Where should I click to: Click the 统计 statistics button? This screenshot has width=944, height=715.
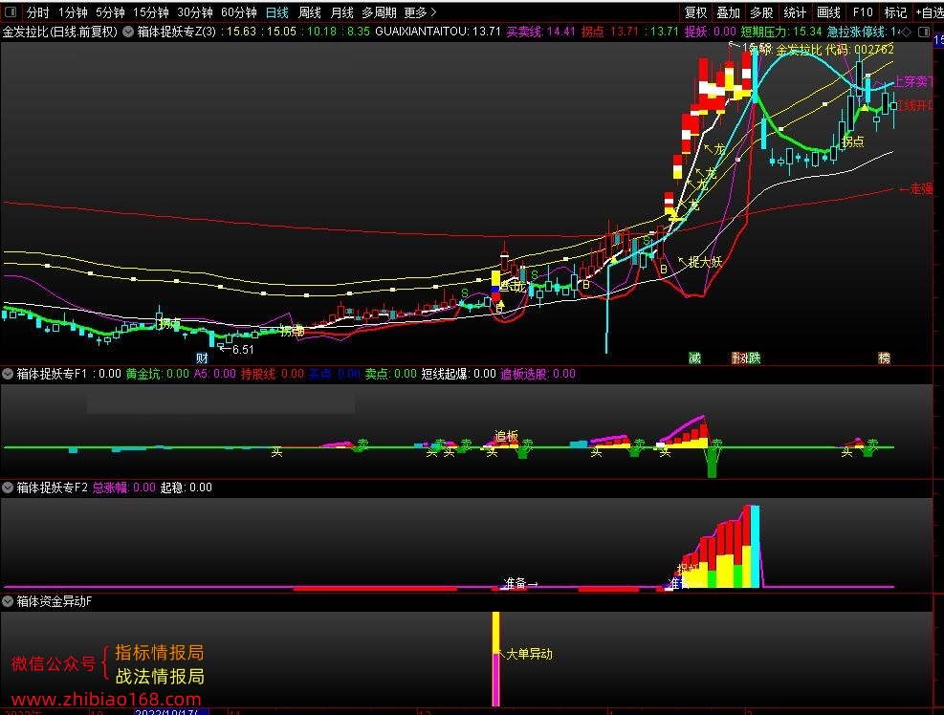[795, 12]
